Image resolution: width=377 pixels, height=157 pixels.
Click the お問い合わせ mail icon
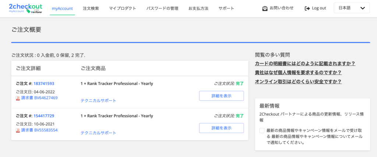pos(265,8)
